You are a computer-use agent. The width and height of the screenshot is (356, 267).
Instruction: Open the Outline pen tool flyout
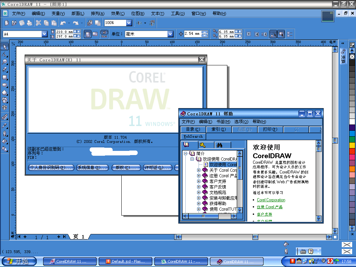[5, 133]
